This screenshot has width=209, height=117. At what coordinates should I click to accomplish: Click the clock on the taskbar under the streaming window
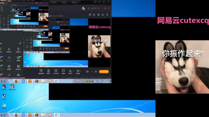tap(106, 81)
